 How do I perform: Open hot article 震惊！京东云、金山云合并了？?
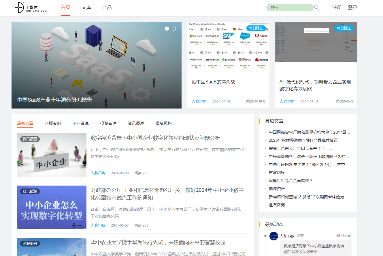point(300,148)
